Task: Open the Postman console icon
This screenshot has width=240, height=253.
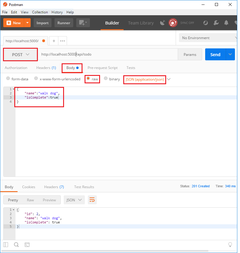Action: click(27, 245)
